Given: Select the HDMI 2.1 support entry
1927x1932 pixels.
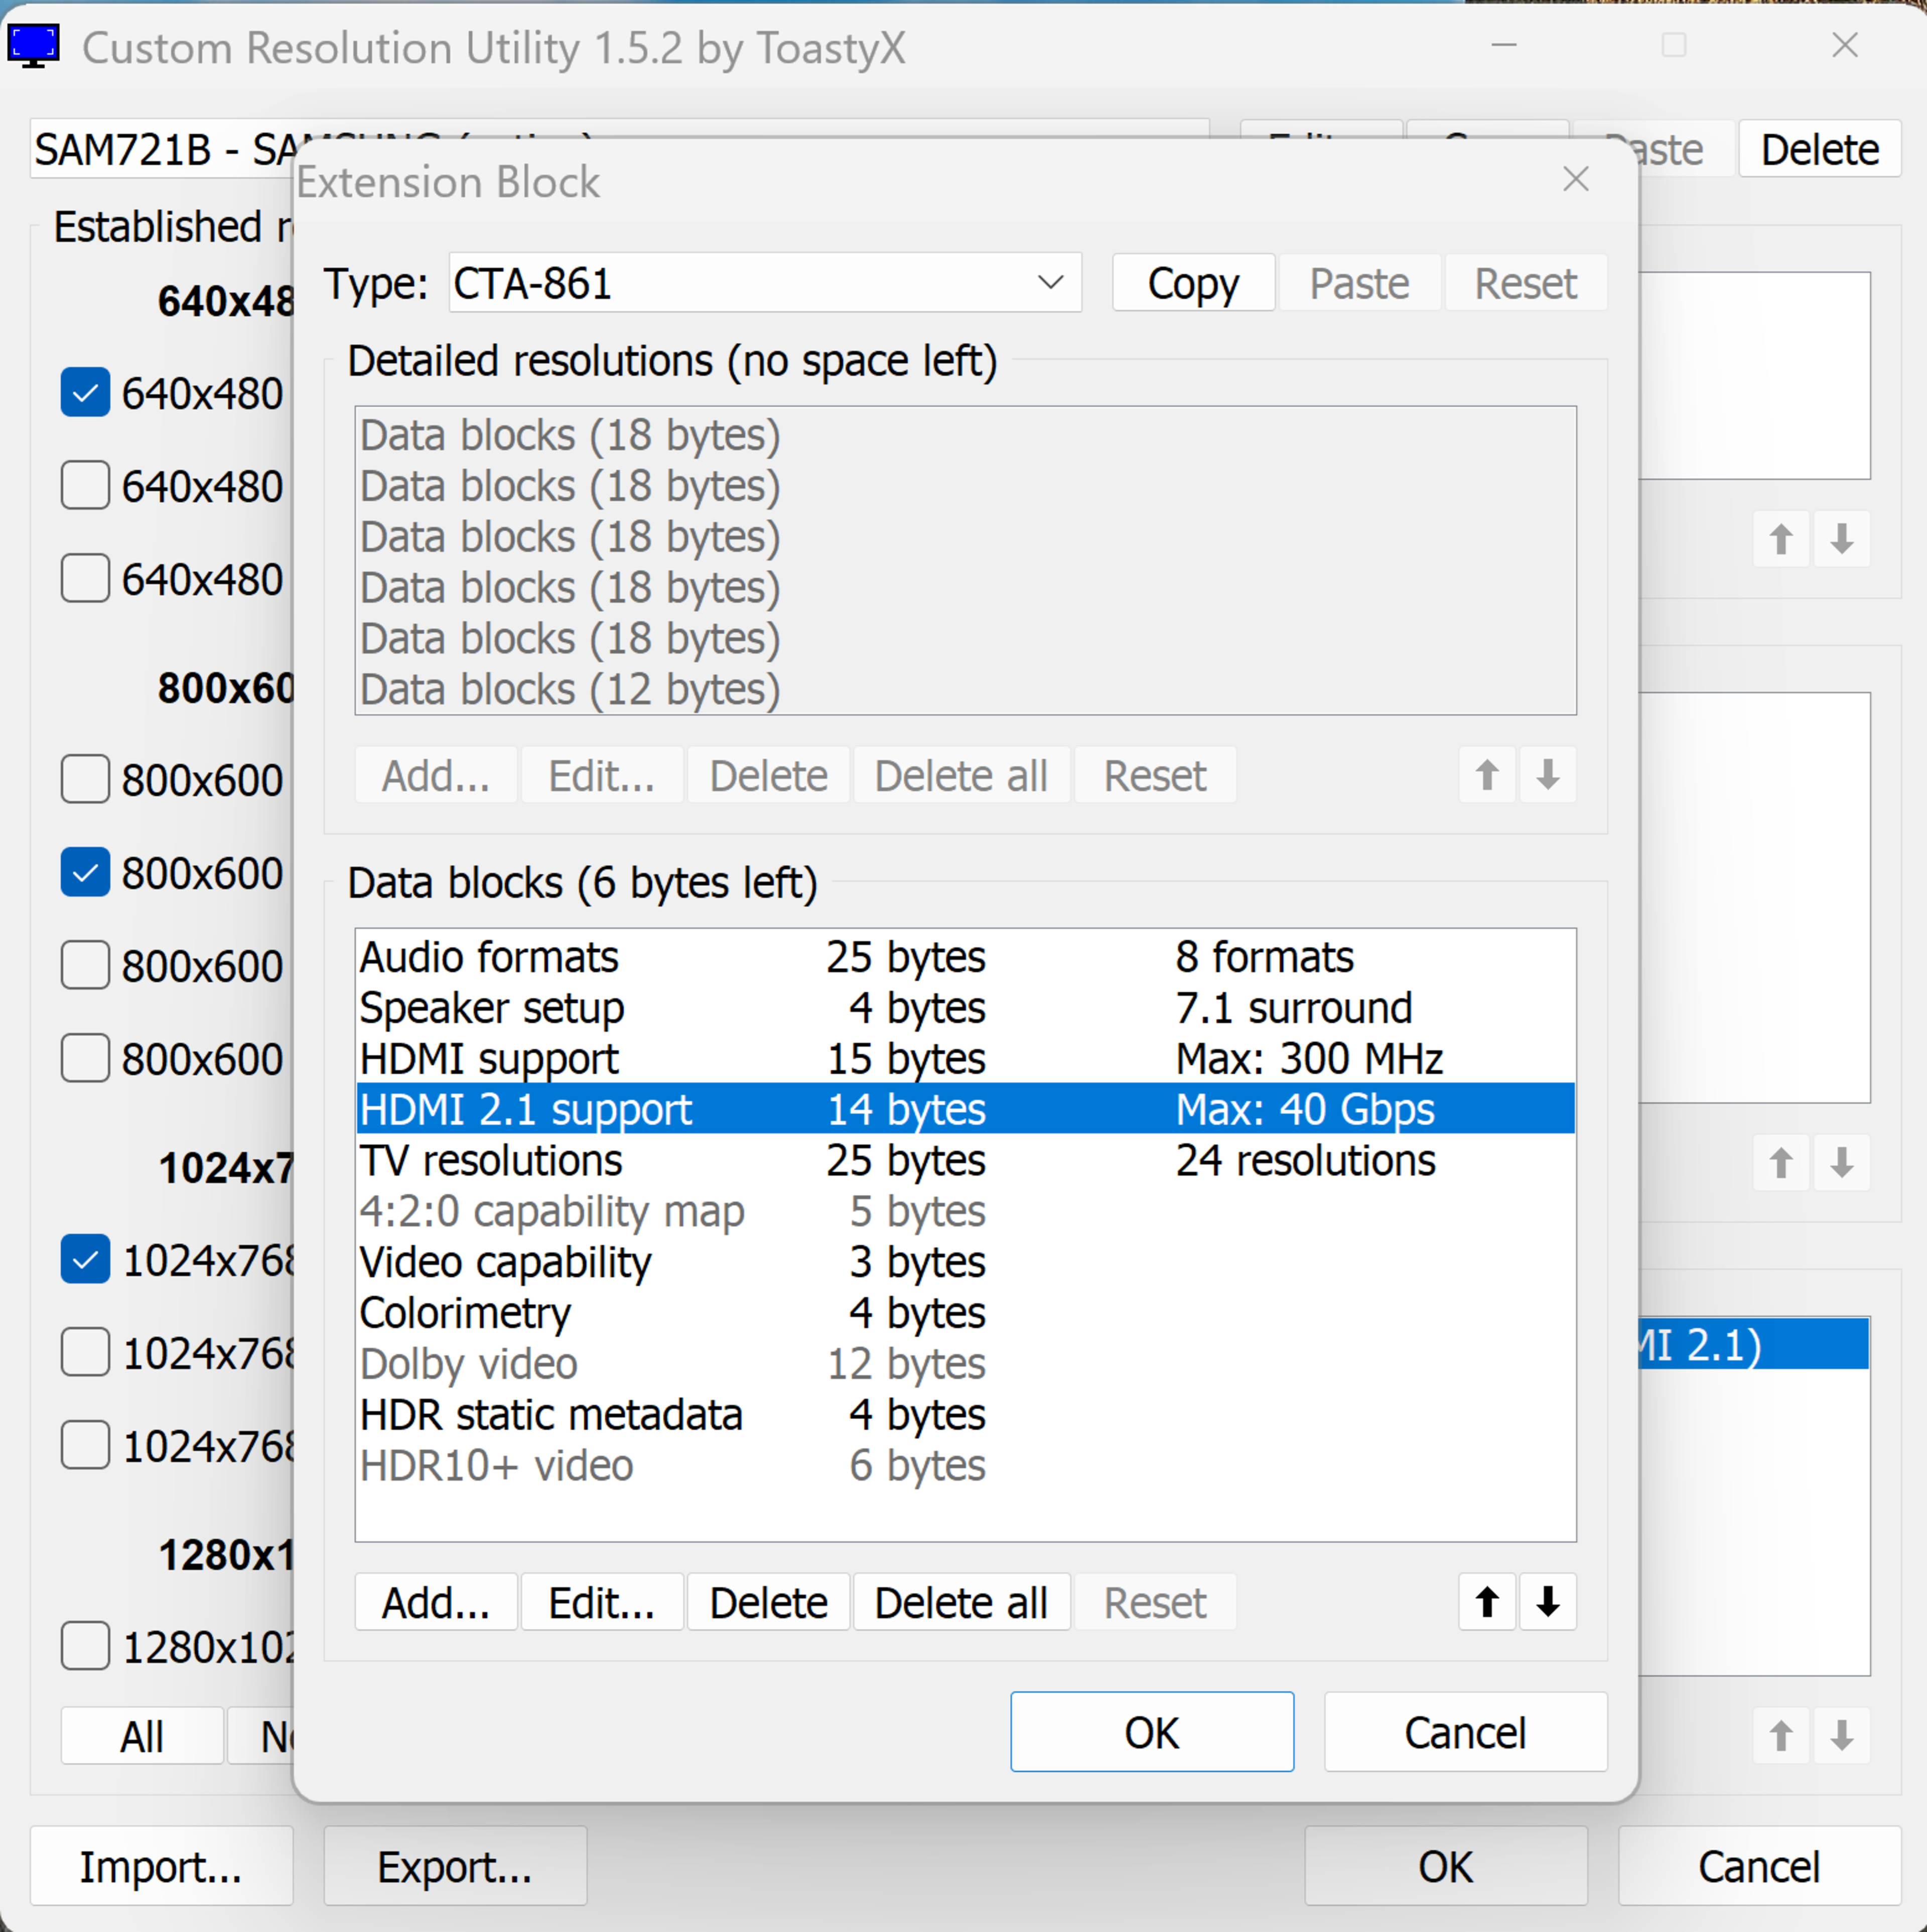Looking at the screenshot, I should [526, 1110].
